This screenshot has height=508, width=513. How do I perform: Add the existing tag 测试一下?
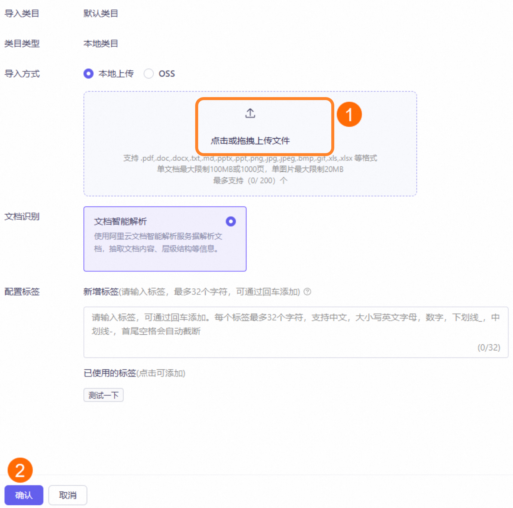pos(104,395)
